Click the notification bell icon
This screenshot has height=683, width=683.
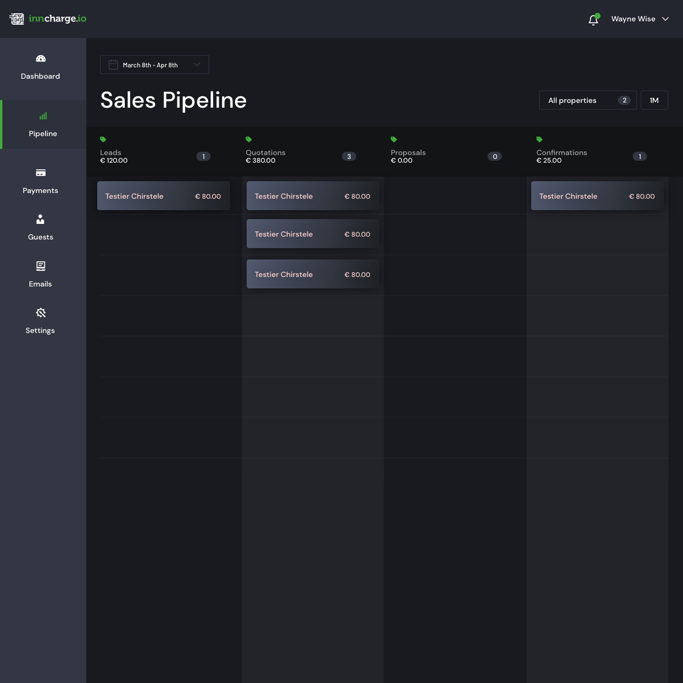point(593,19)
